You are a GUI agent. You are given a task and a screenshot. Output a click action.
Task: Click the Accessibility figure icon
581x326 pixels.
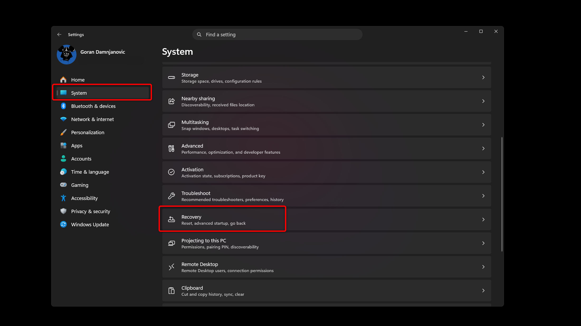(63, 198)
